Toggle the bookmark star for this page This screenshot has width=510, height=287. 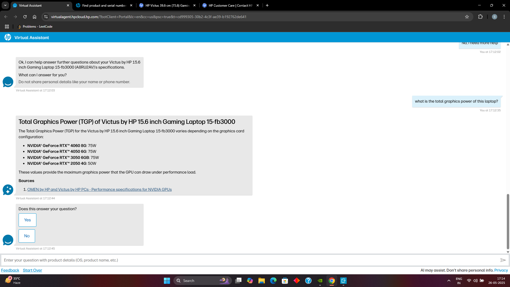(x=467, y=17)
